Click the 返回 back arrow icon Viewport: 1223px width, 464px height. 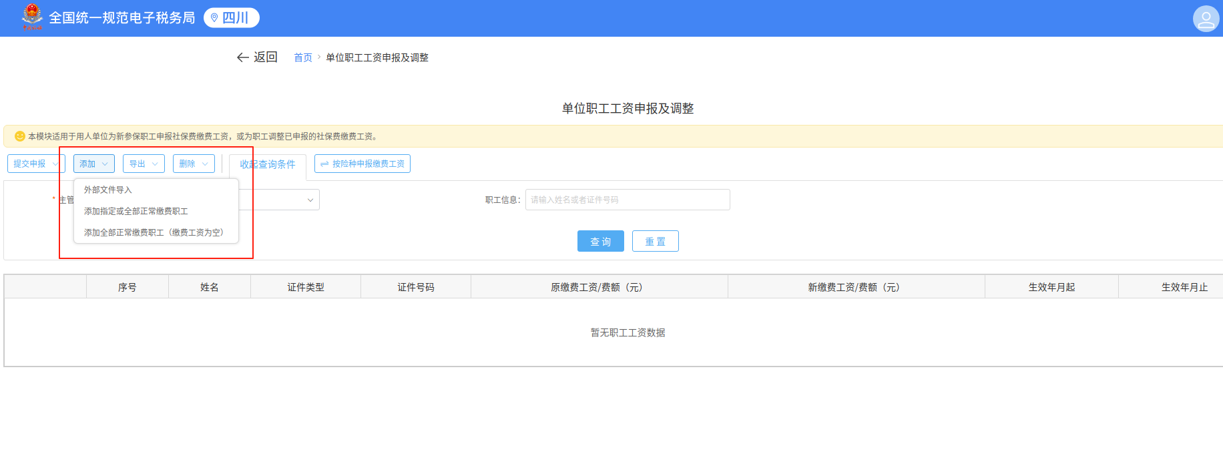pos(242,58)
